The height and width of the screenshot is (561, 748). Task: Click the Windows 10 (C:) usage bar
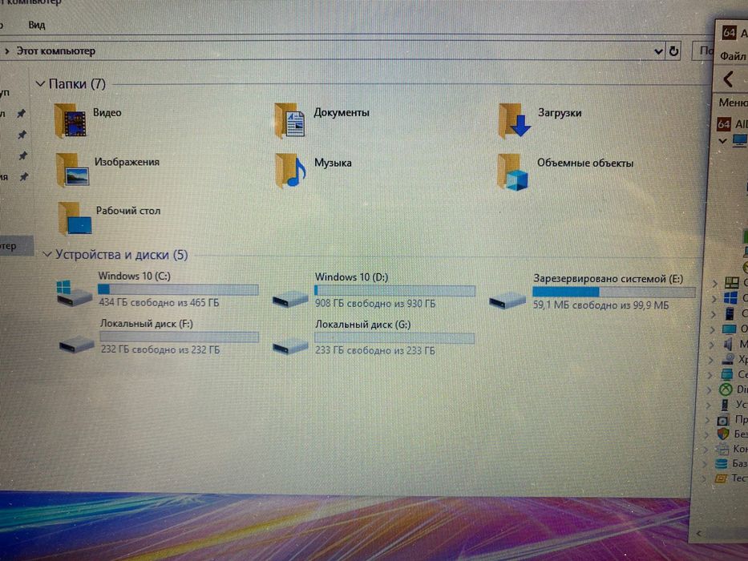[178, 289]
